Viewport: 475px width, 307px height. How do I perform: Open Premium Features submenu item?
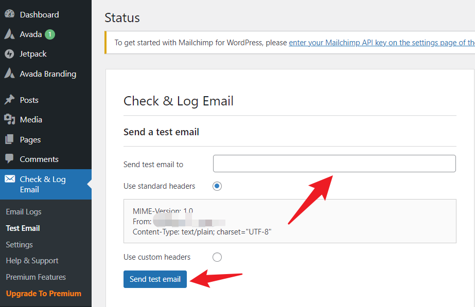point(36,277)
